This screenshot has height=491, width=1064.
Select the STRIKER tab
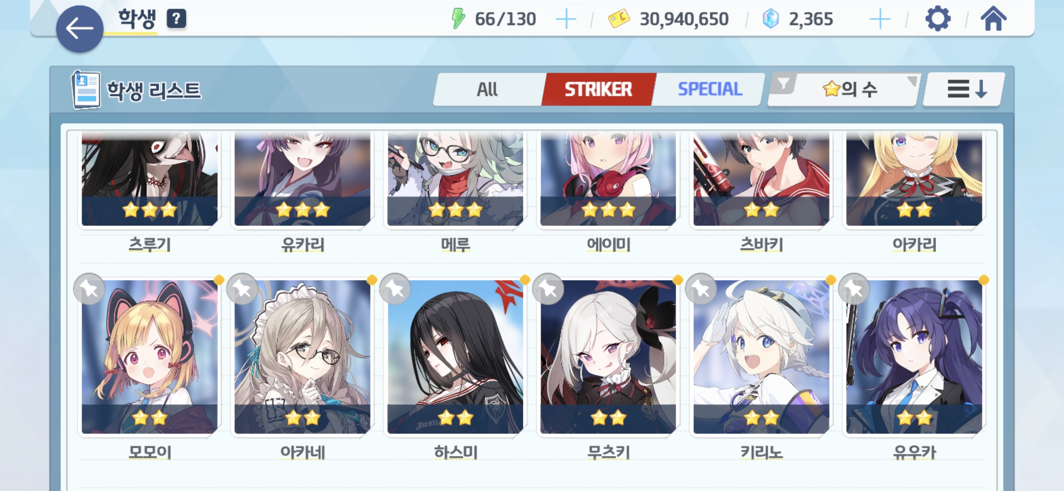pos(598,89)
